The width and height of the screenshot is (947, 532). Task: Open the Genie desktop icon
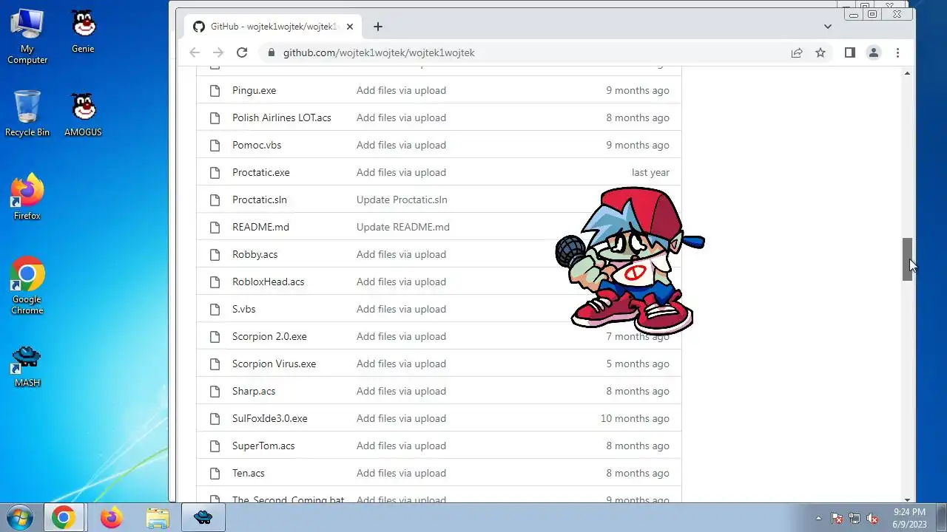pos(83,32)
